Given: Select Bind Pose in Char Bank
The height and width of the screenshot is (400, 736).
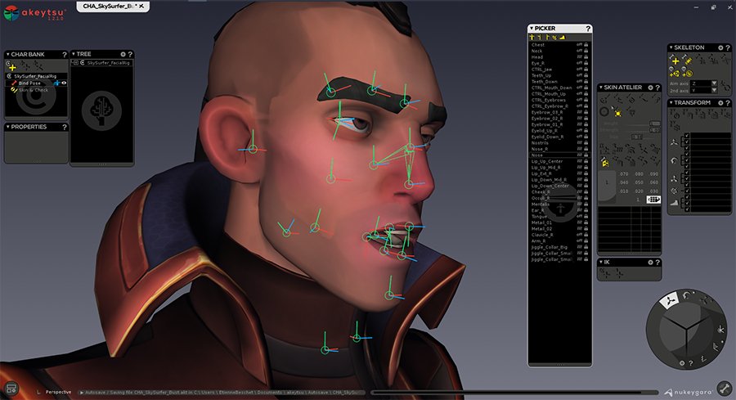Looking at the screenshot, I should click(x=29, y=83).
